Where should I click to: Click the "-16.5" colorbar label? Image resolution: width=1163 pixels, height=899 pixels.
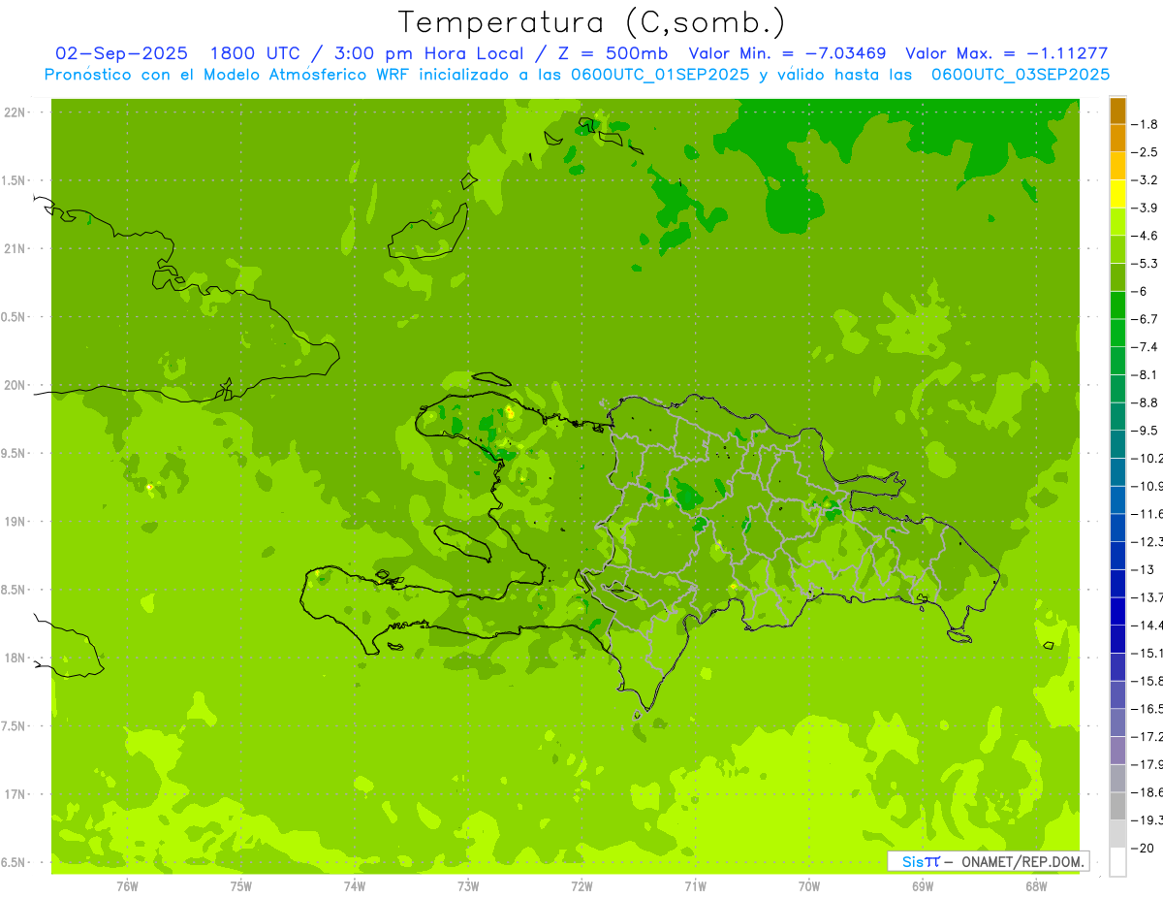click(1147, 708)
